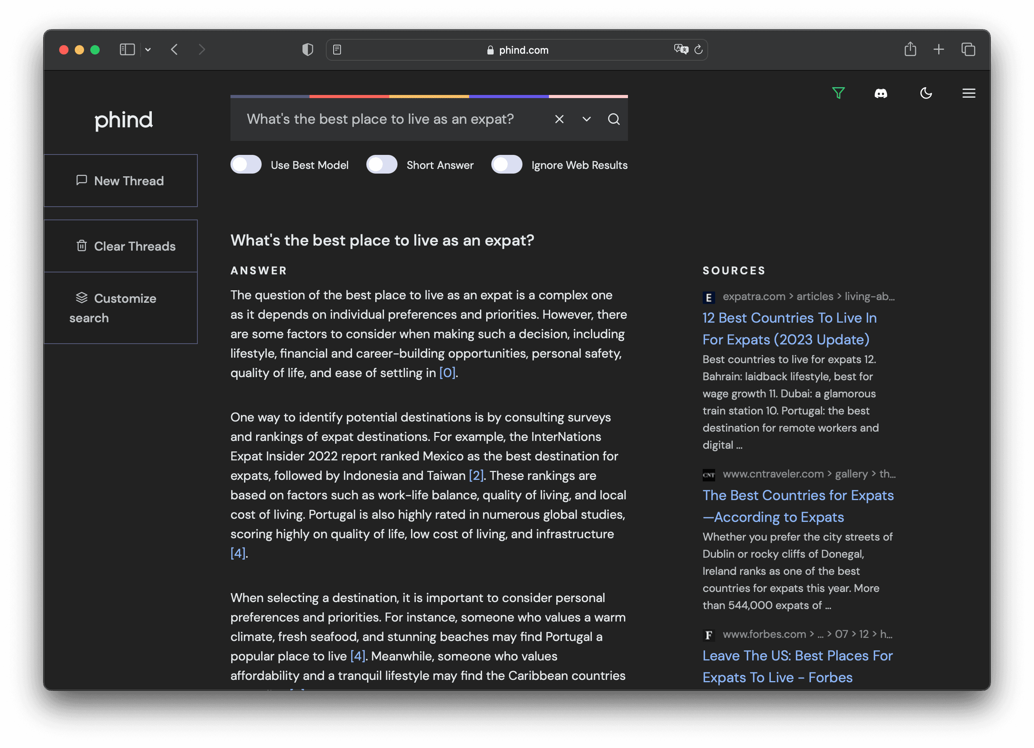1034x748 pixels.
Task: Open Leave The US Forbes article link
Action: coord(797,666)
